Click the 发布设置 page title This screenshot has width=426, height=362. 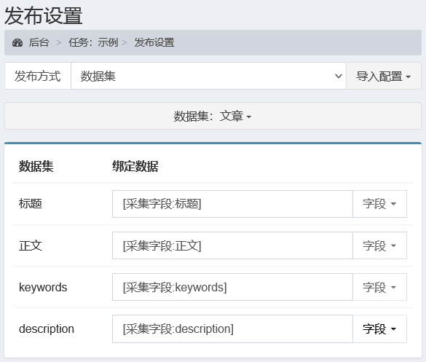[x=44, y=16]
